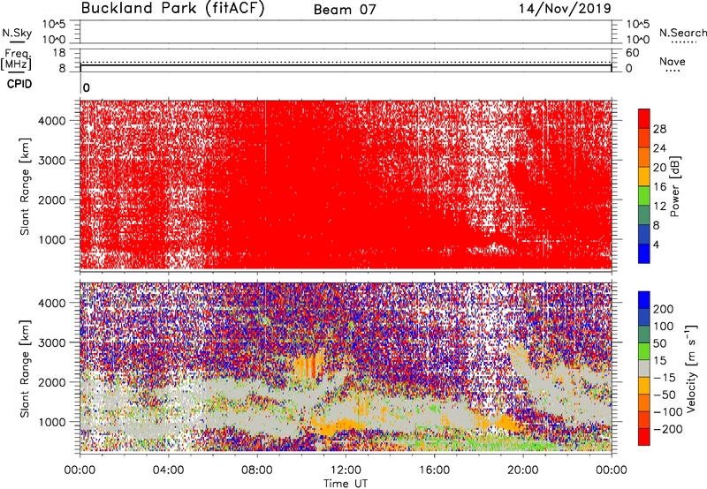Click the "04:00" time axis label
The width and height of the screenshot is (707, 489).
[x=168, y=470]
